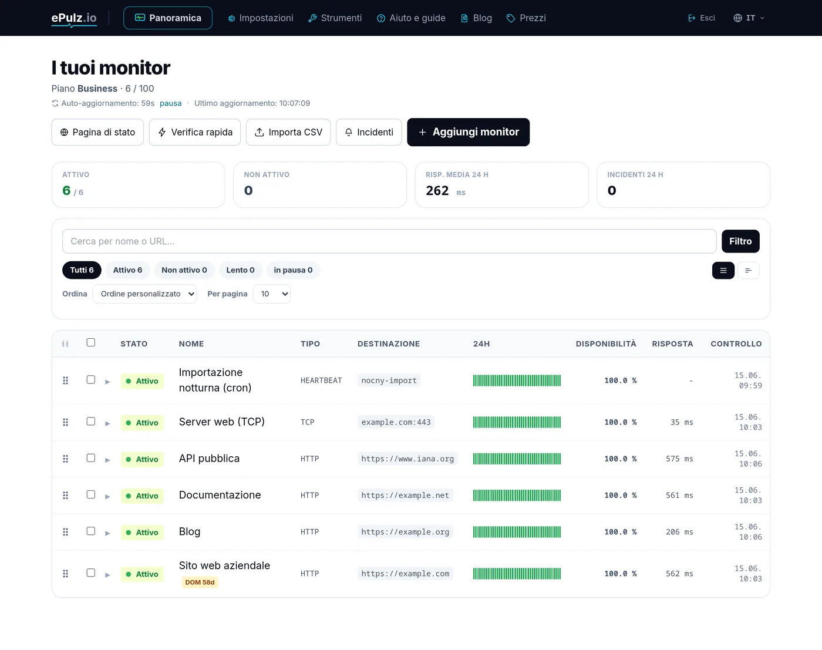Click drag handle of Blog row
Viewport: 822px width, 650px height.
tap(66, 532)
